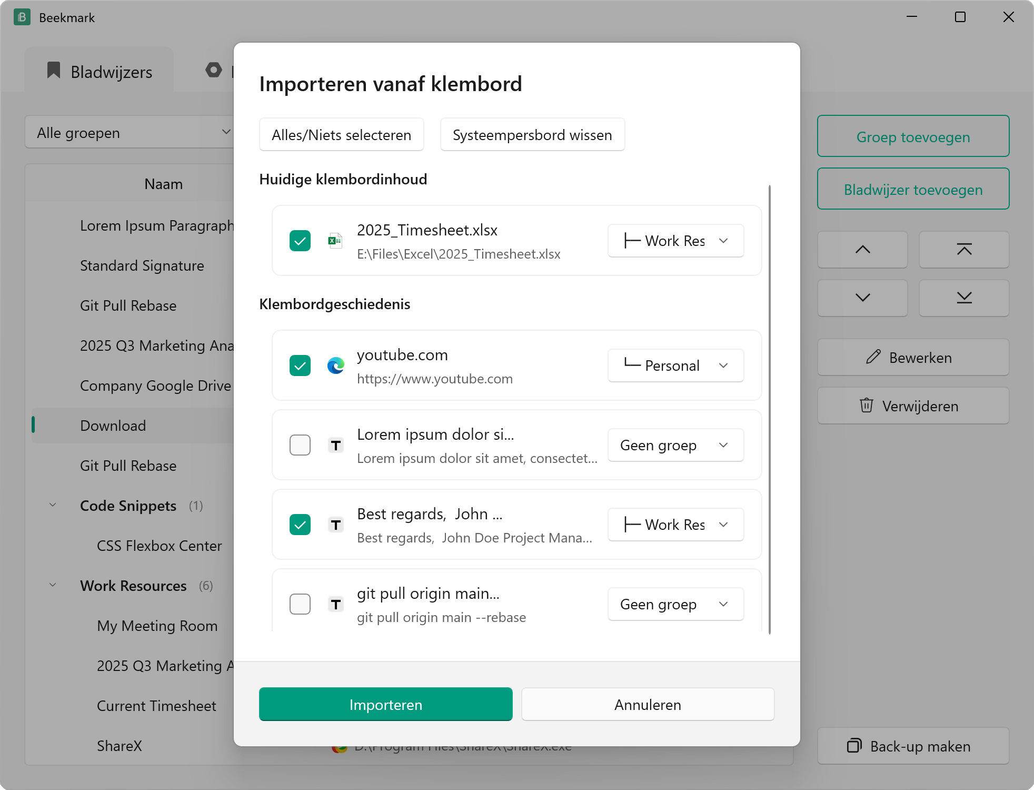The image size is (1034, 790).
Task: Click the move up arrow icon
Action: tap(862, 250)
